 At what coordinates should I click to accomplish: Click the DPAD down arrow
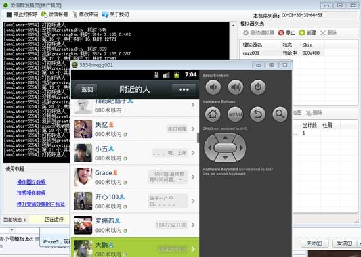click(x=225, y=158)
